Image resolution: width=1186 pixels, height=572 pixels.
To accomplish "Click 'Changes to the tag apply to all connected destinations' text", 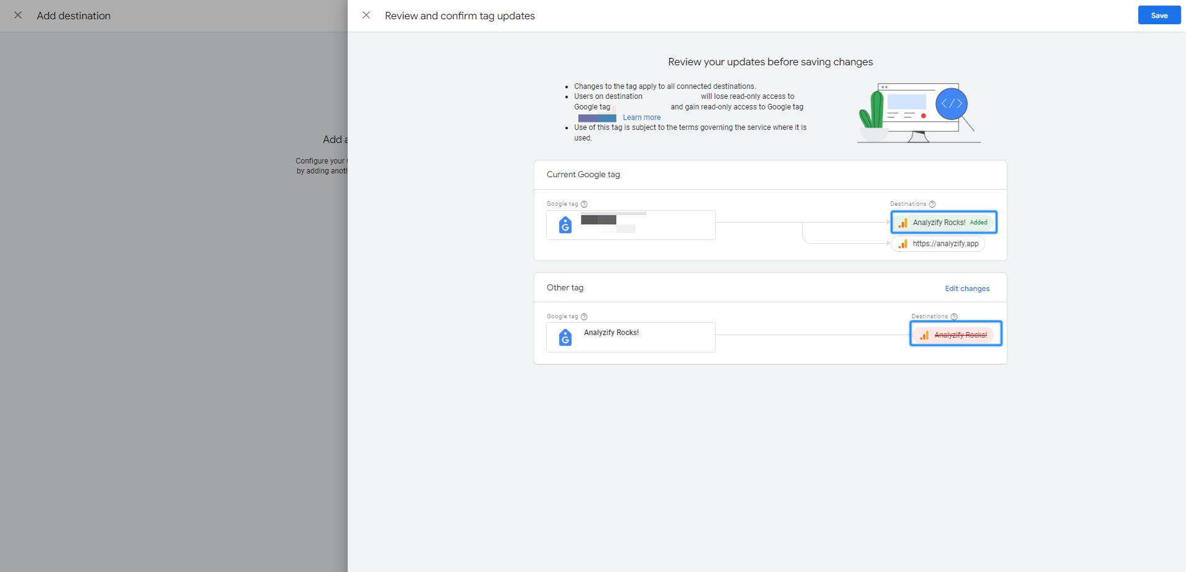I will [x=665, y=86].
